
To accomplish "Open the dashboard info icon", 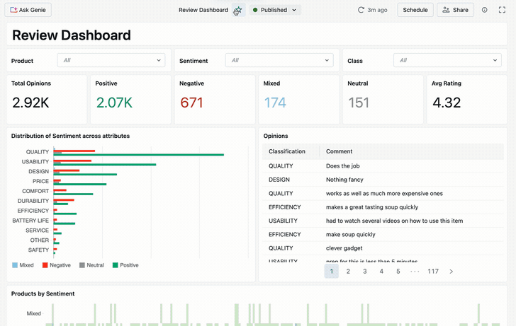I will click(485, 10).
